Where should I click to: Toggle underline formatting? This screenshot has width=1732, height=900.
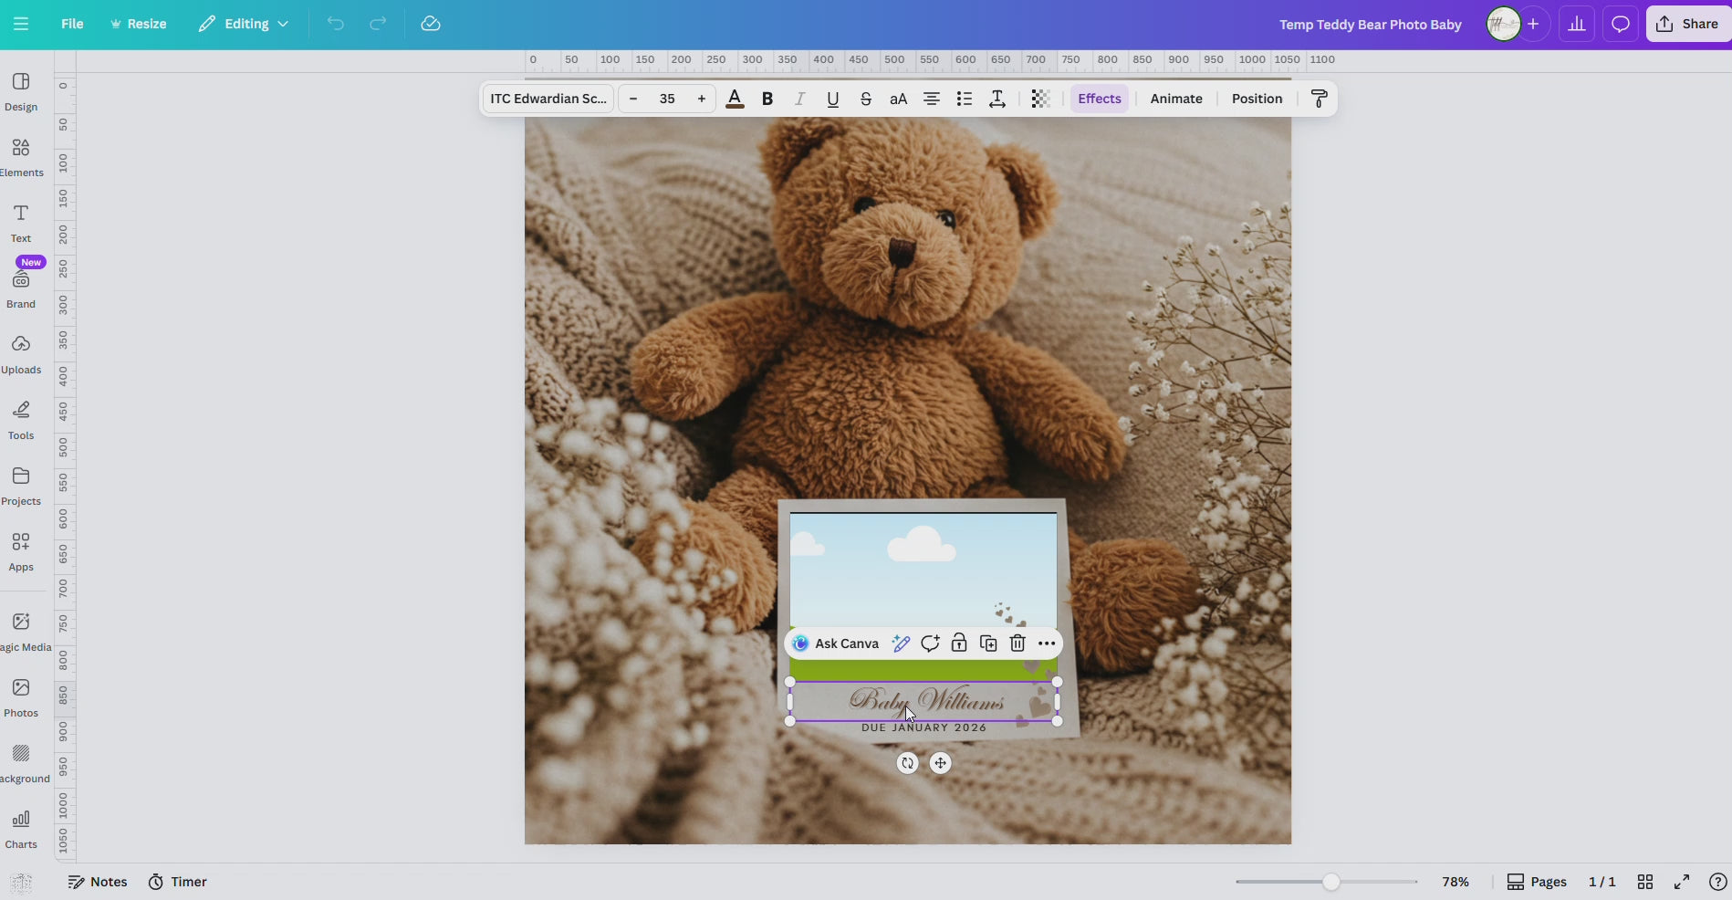831,99
